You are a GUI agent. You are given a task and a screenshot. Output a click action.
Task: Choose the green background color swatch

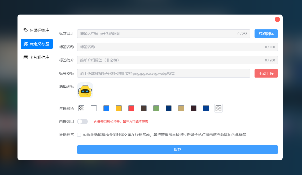156,108
